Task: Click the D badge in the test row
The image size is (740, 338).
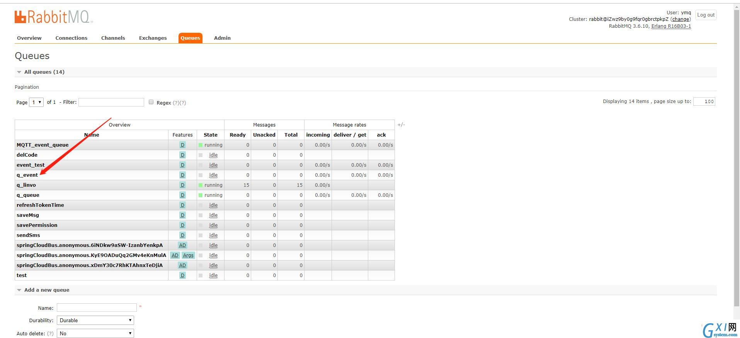Action: [182, 275]
